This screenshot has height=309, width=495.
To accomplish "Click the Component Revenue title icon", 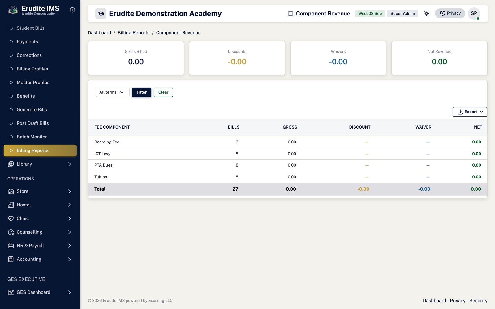I will 291,14.
